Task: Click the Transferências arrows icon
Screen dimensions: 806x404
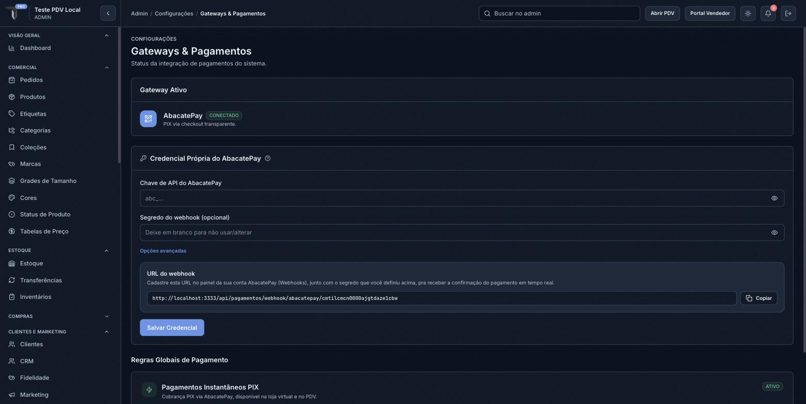Action: point(12,280)
